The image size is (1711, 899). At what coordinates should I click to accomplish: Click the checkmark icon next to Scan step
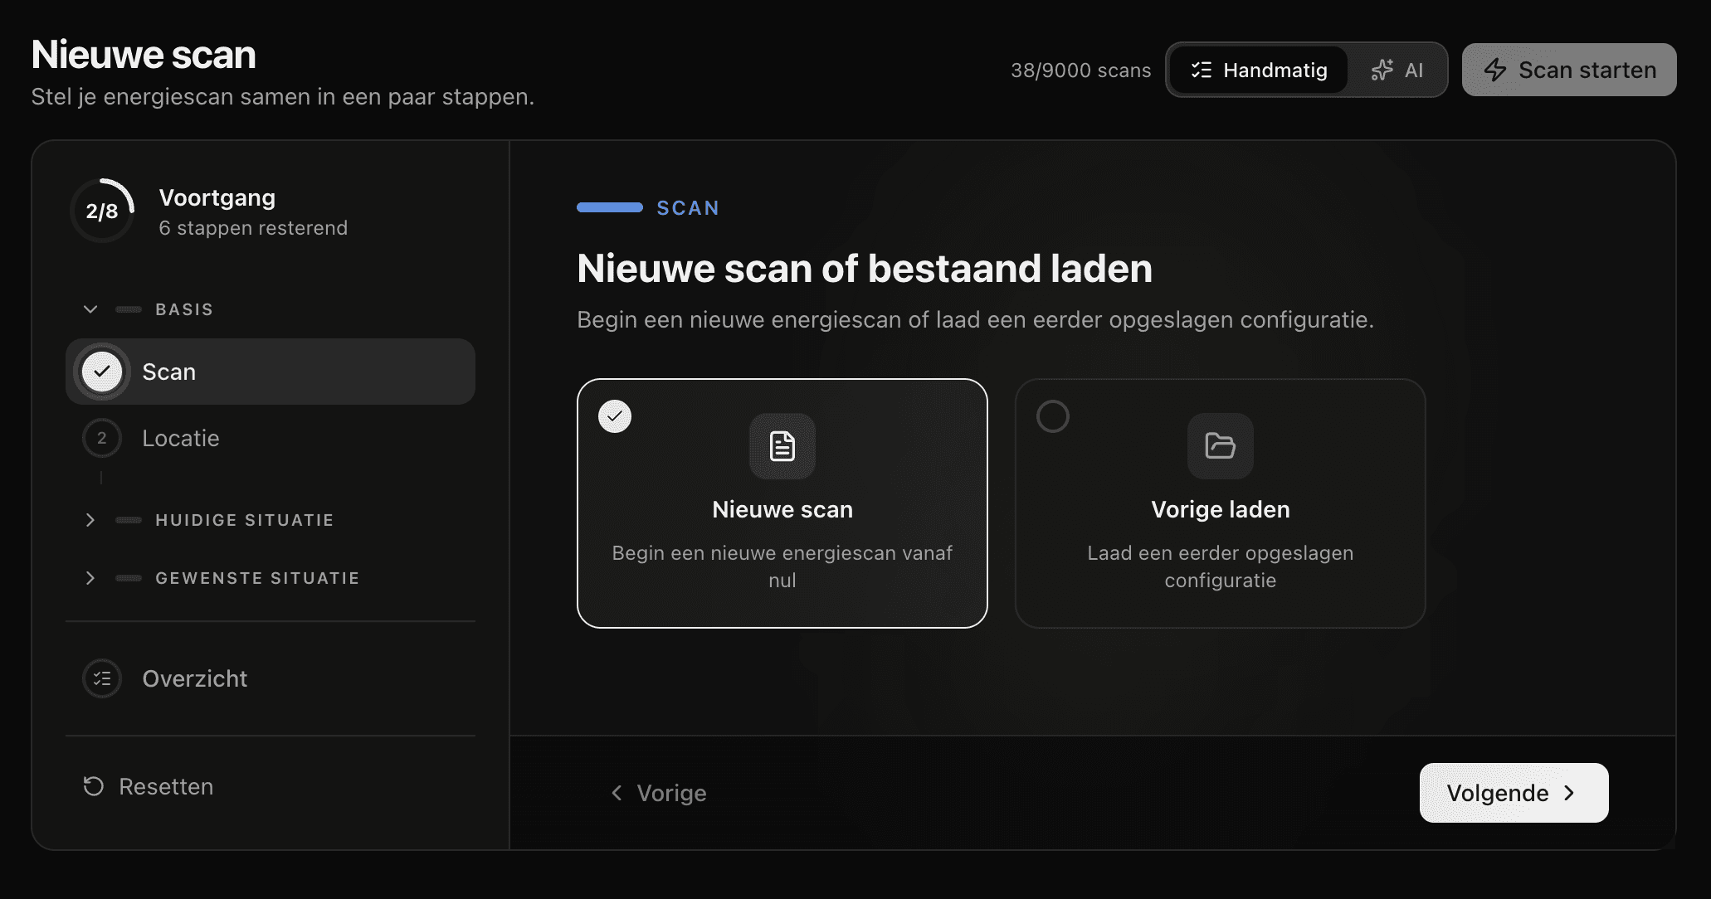click(x=101, y=372)
